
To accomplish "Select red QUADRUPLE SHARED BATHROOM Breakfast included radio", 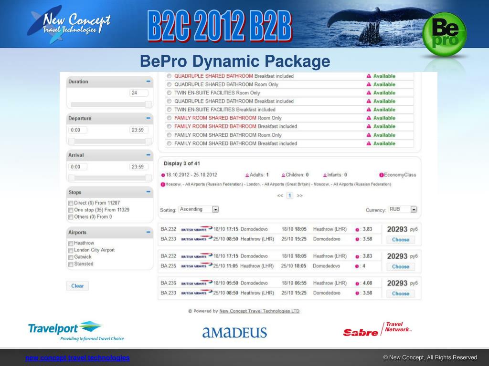I will coord(169,76).
